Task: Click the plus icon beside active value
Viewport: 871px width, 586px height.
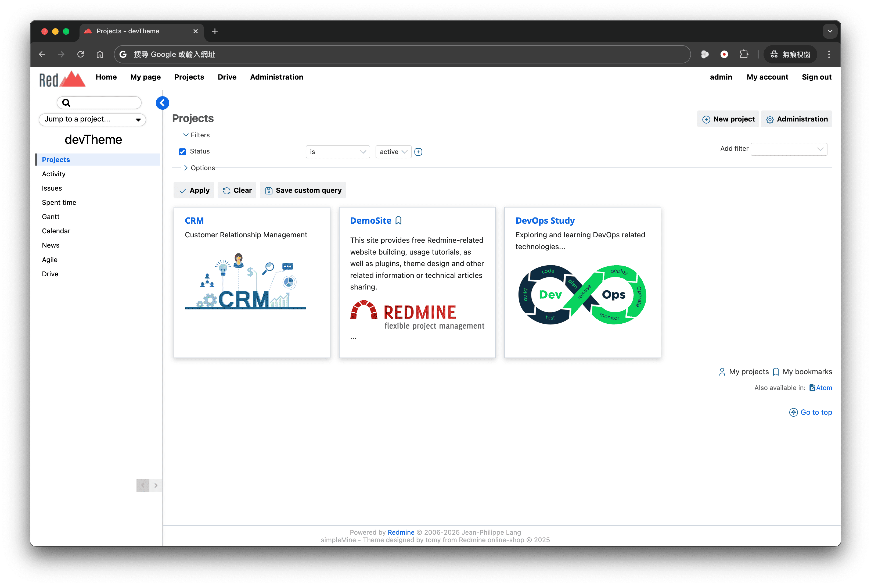Action: coord(418,152)
